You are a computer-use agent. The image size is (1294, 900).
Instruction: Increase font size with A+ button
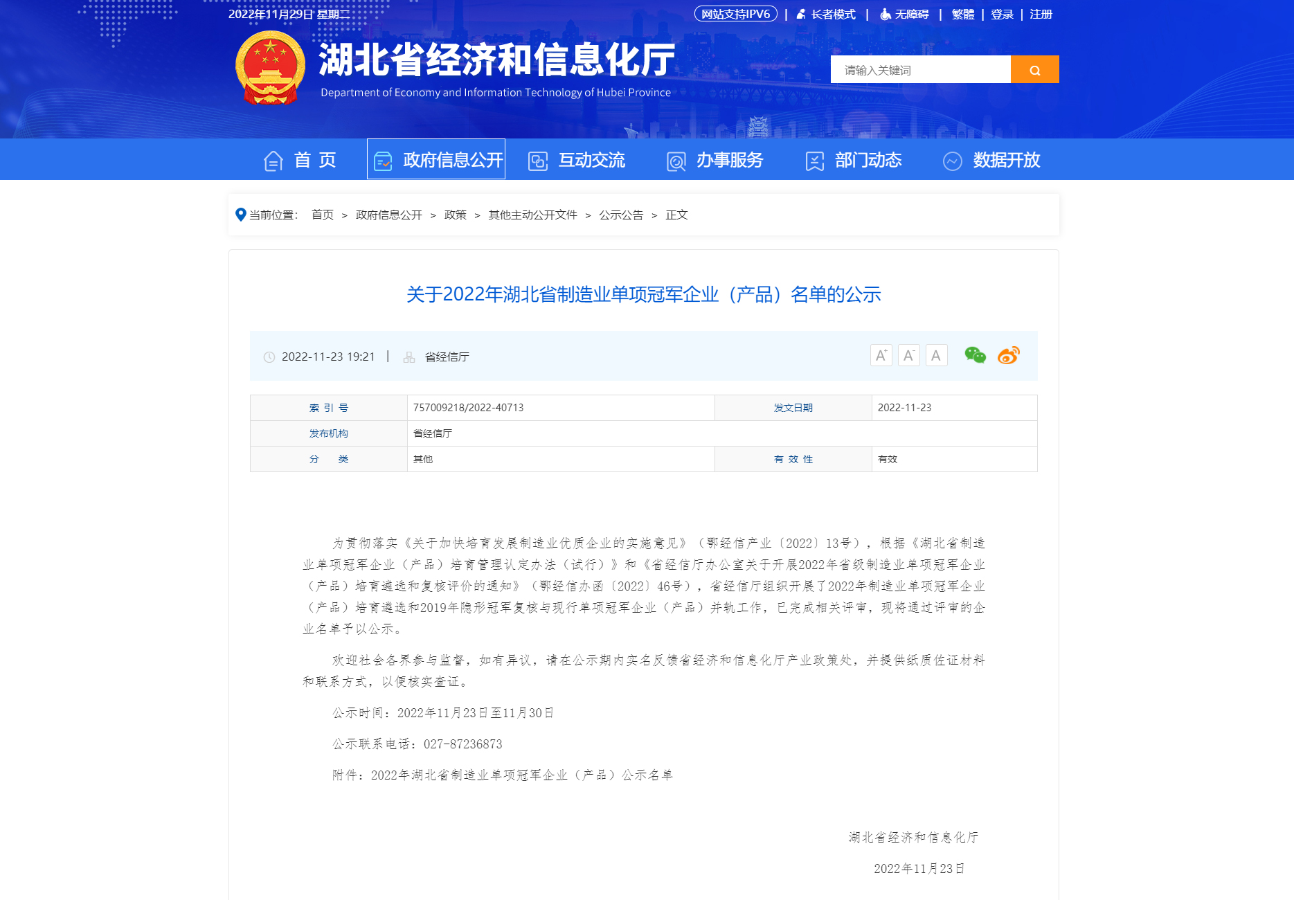click(x=881, y=355)
